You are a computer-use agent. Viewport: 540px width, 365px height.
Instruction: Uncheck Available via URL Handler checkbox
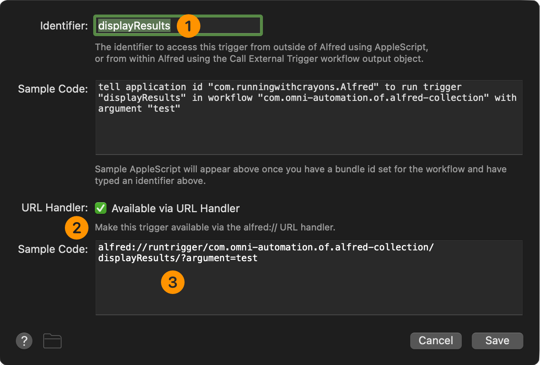point(101,208)
